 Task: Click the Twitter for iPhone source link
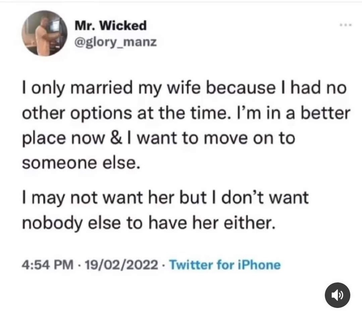pyautogui.click(x=225, y=265)
